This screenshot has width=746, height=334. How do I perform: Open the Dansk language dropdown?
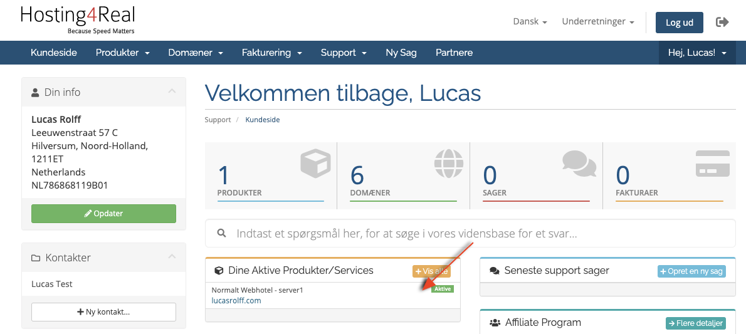pyautogui.click(x=530, y=22)
